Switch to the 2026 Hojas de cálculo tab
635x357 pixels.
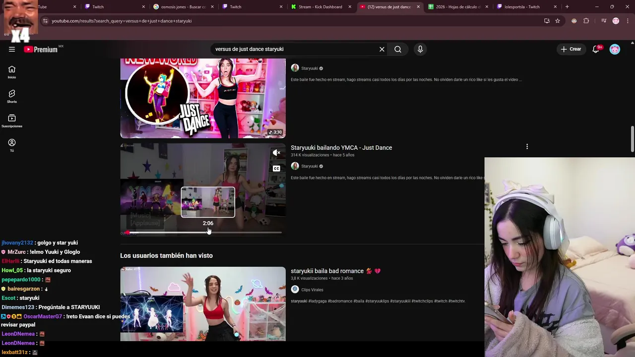[458, 7]
